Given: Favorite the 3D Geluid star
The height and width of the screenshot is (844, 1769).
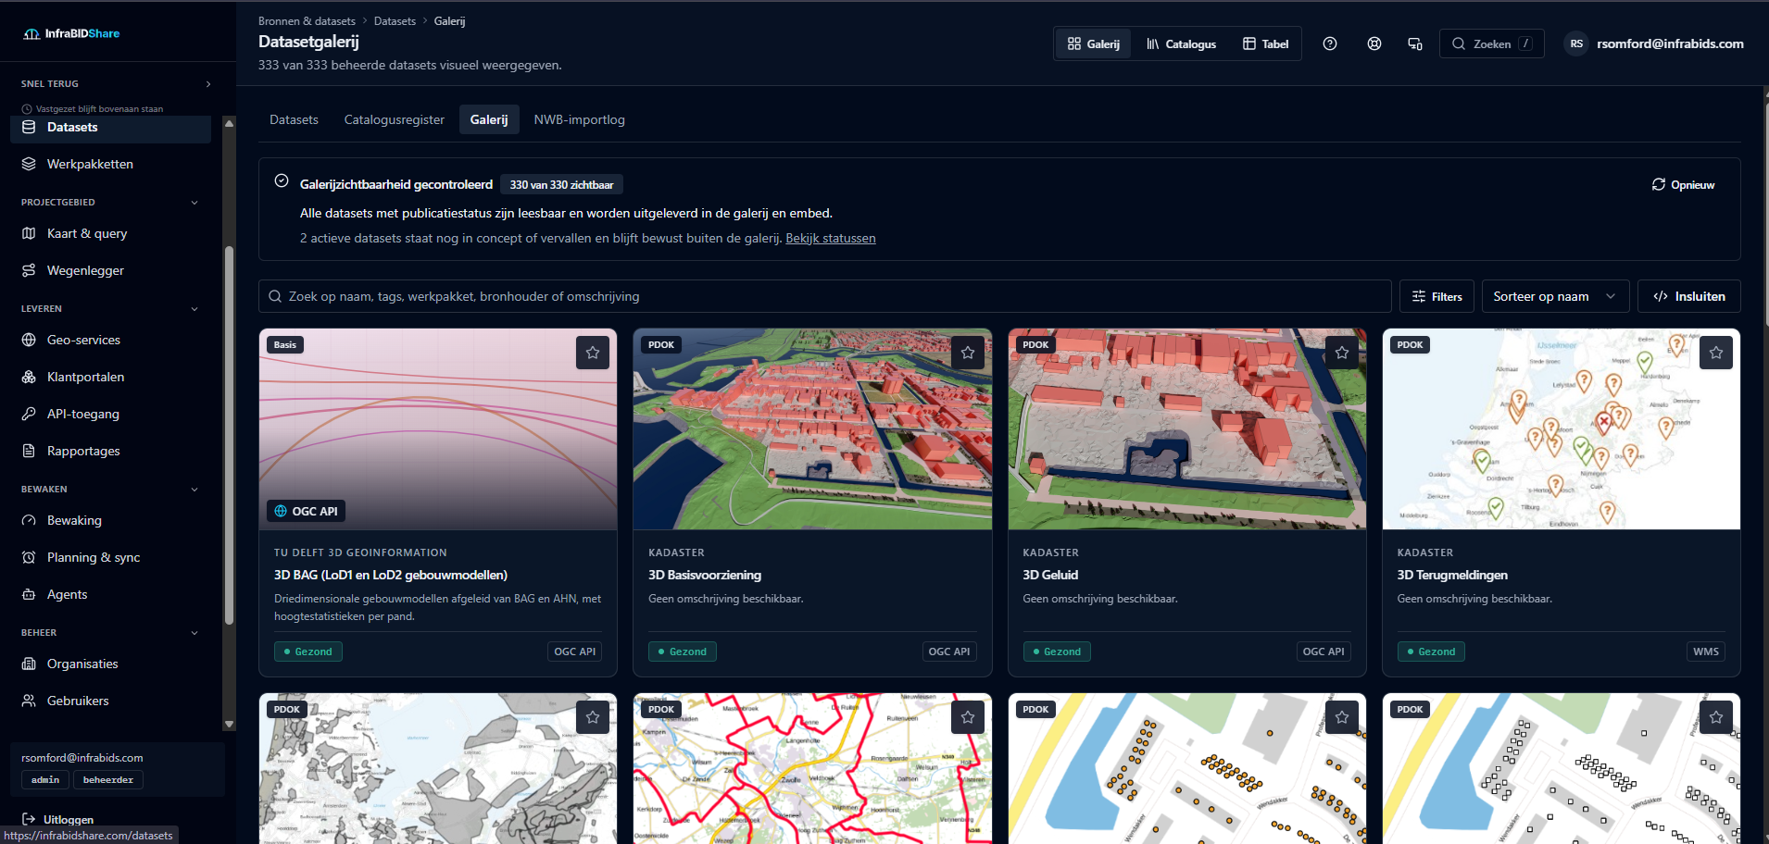Looking at the screenshot, I should (x=1342, y=353).
